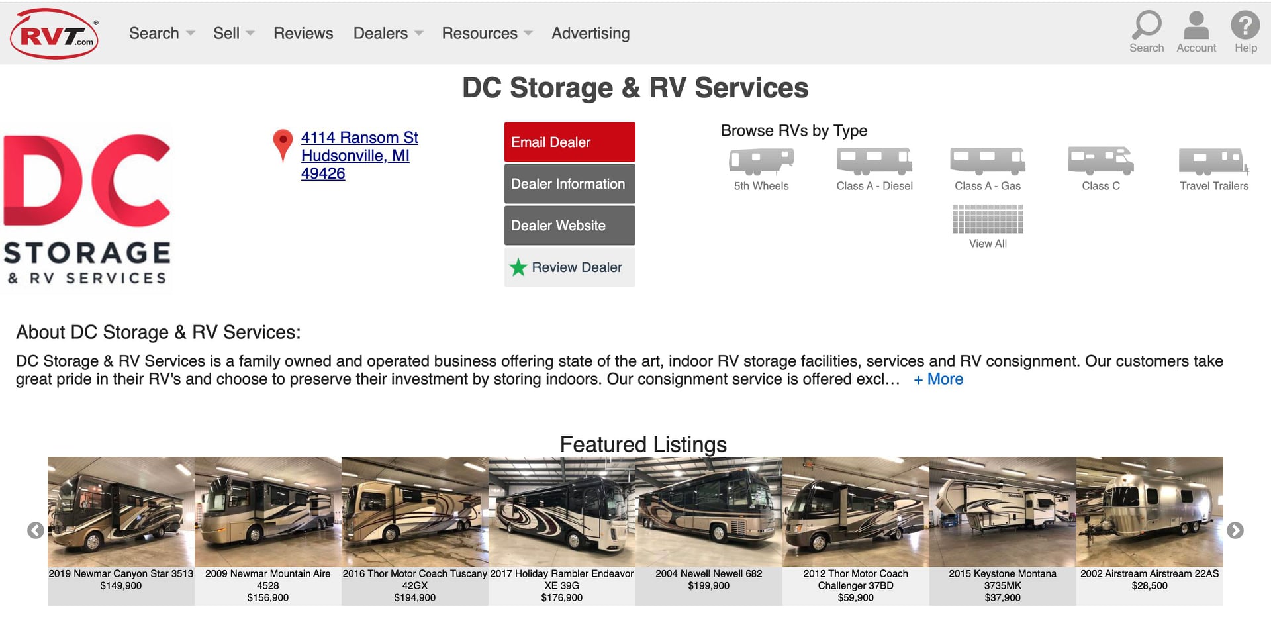Click the Email Dealer button
Viewport: 1271px width, 625px height.
click(x=570, y=142)
